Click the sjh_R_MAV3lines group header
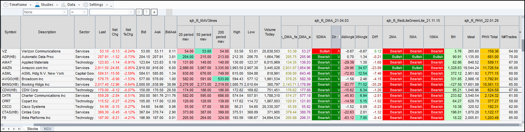Viewport: 525px width, 132px height. pos(203,21)
